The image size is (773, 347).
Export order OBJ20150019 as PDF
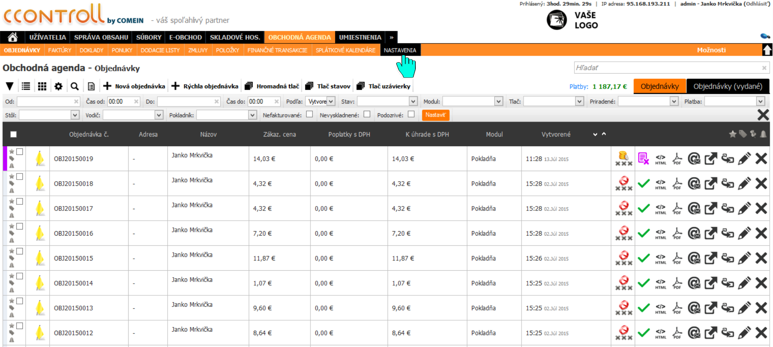(x=677, y=159)
